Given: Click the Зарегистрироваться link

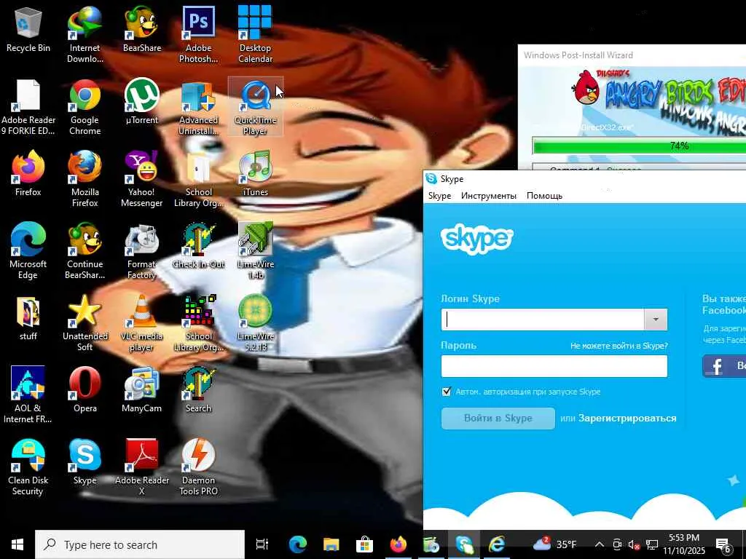Looking at the screenshot, I should point(627,419).
